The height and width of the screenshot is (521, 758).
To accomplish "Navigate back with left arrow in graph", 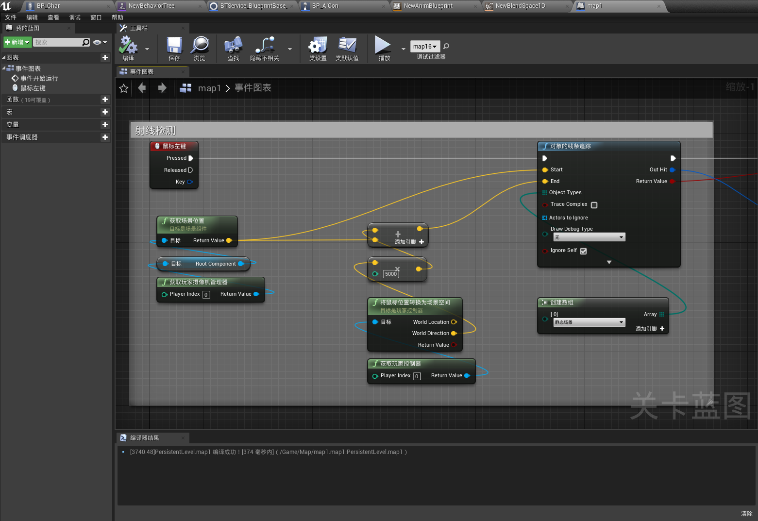I will coord(142,88).
